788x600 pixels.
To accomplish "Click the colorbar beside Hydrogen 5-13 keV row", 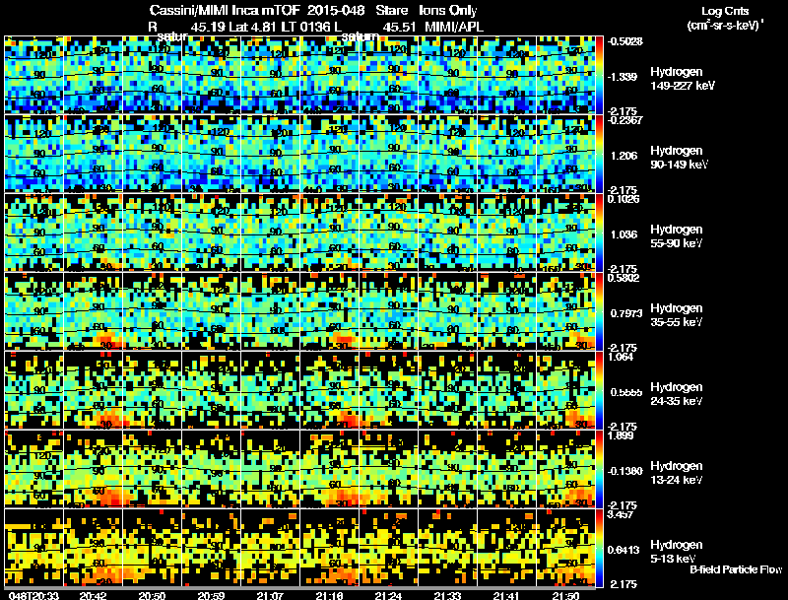I will 600,548.
